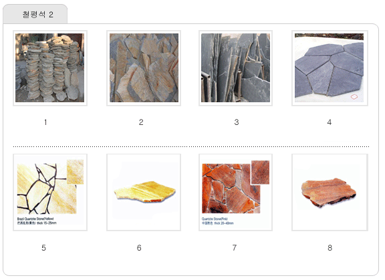Open thumbnail 1 of stacked flat stones

[50, 68]
